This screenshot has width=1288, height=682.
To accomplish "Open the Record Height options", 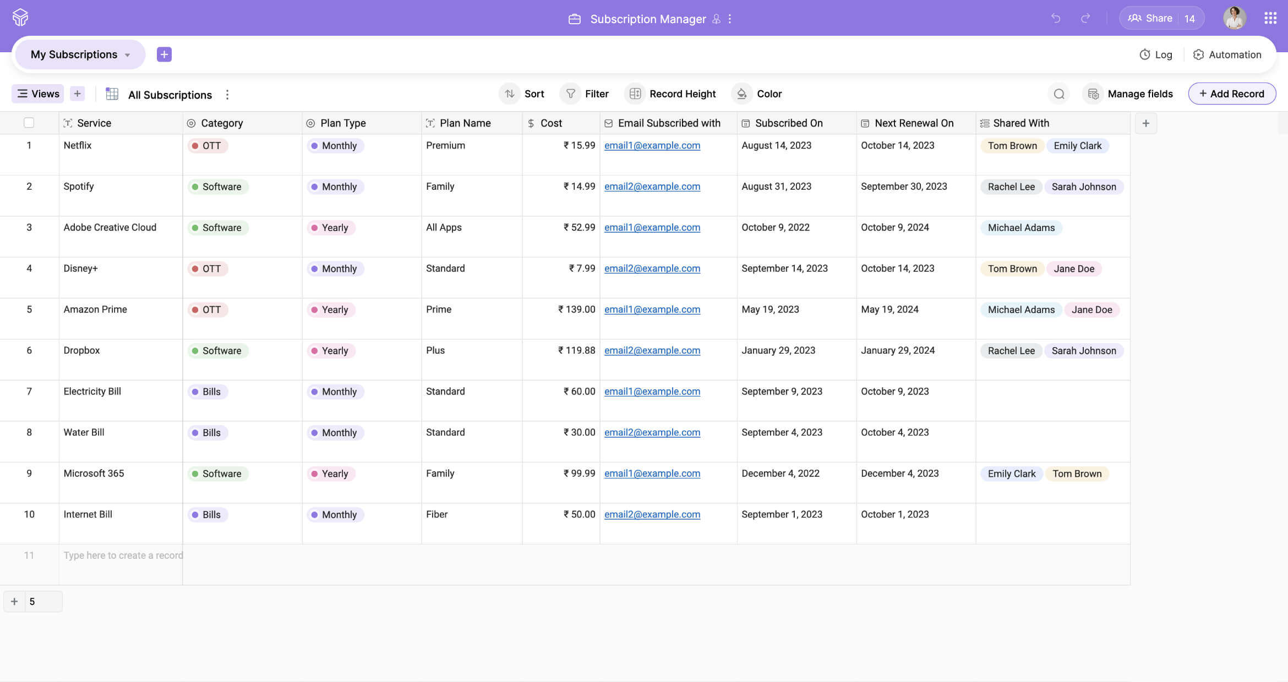I will pyautogui.click(x=673, y=94).
